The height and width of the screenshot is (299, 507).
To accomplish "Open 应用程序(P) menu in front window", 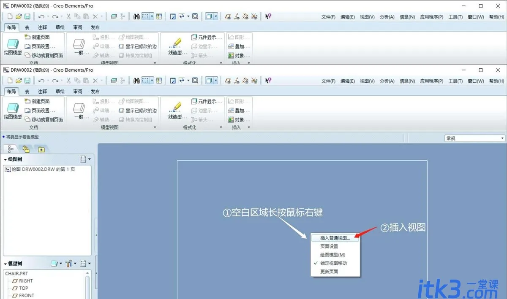I will [x=432, y=81].
